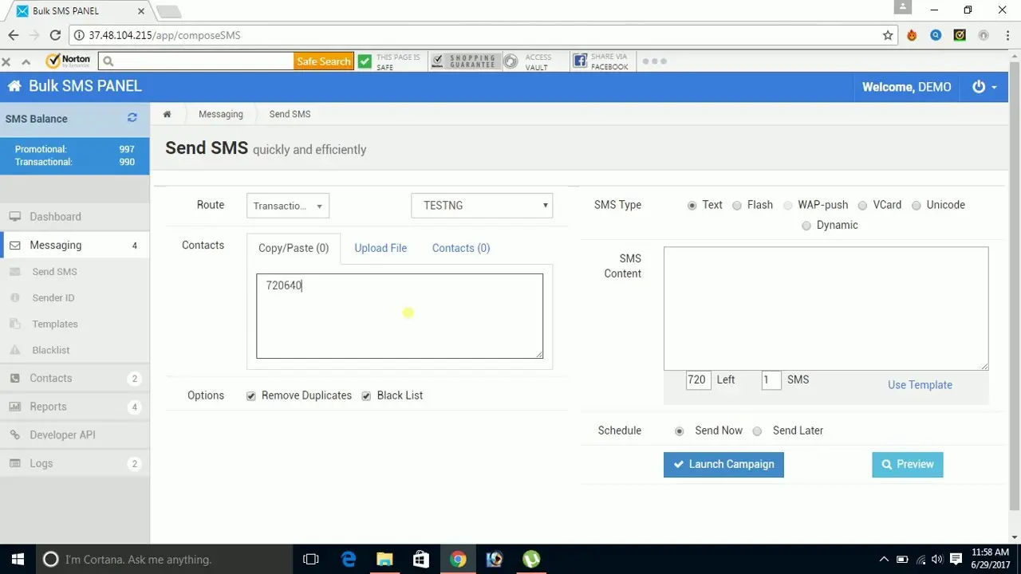The height and width of the screenshot is (574, 1021).
Task: Open the power menu icon next to DEMO
Action: (x=979, y=87)
